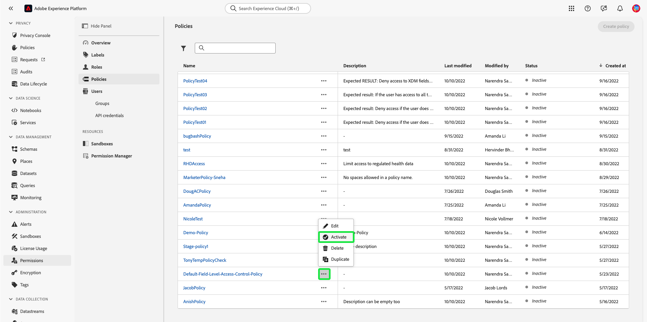This screenshot has width=647, height=322.
Task: Go to Permission Manager
Action: tap(112, 156)
